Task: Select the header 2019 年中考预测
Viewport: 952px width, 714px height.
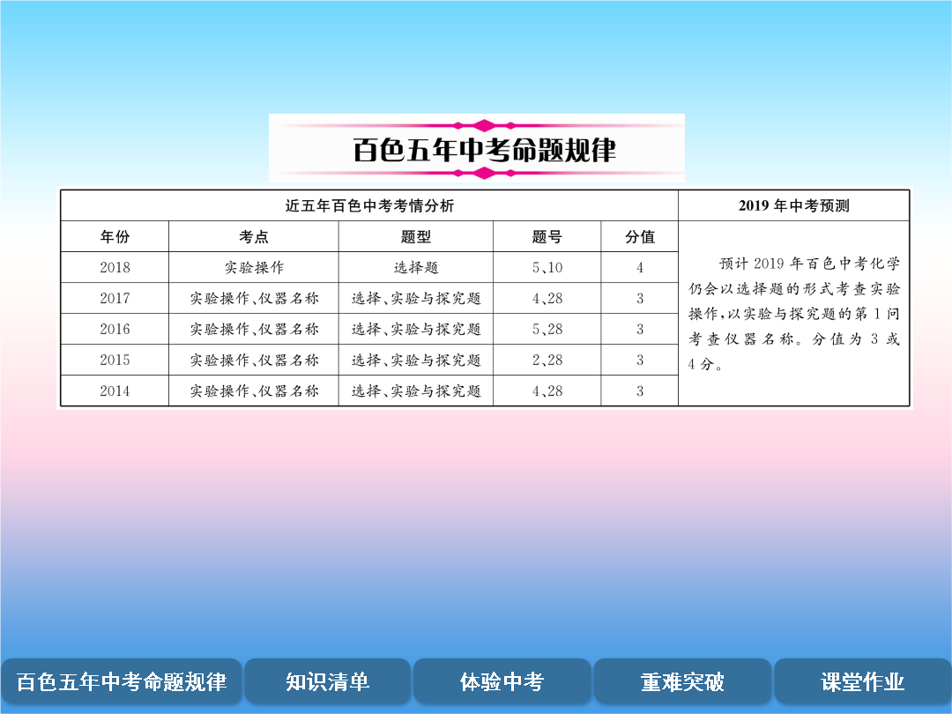Action: (793, 205)
